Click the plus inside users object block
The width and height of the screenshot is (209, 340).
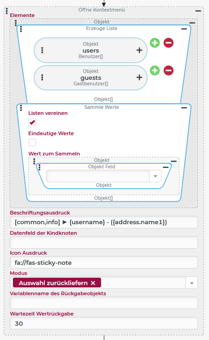coord(139,50)
